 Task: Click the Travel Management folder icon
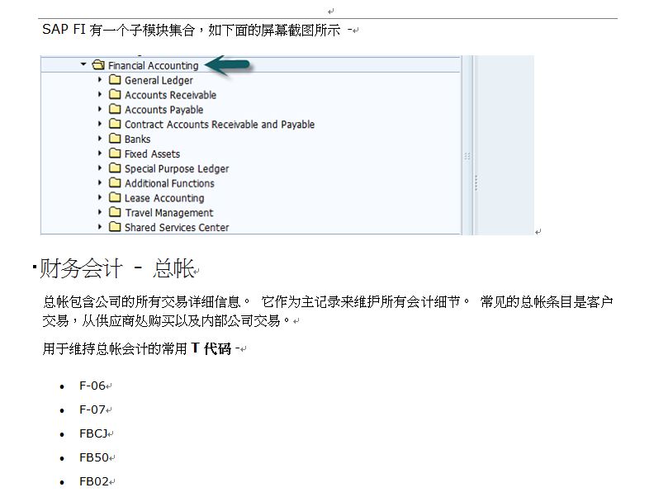click(115, 212)
